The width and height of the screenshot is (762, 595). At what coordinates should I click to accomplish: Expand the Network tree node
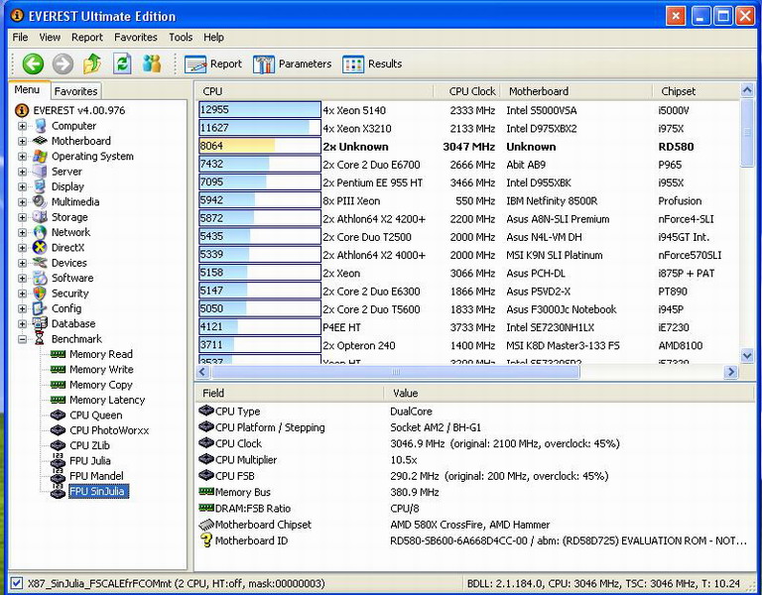click(x=22, y=232)
